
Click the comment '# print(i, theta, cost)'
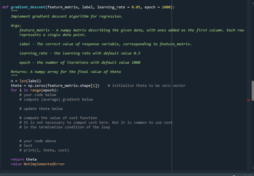[44, 150]
